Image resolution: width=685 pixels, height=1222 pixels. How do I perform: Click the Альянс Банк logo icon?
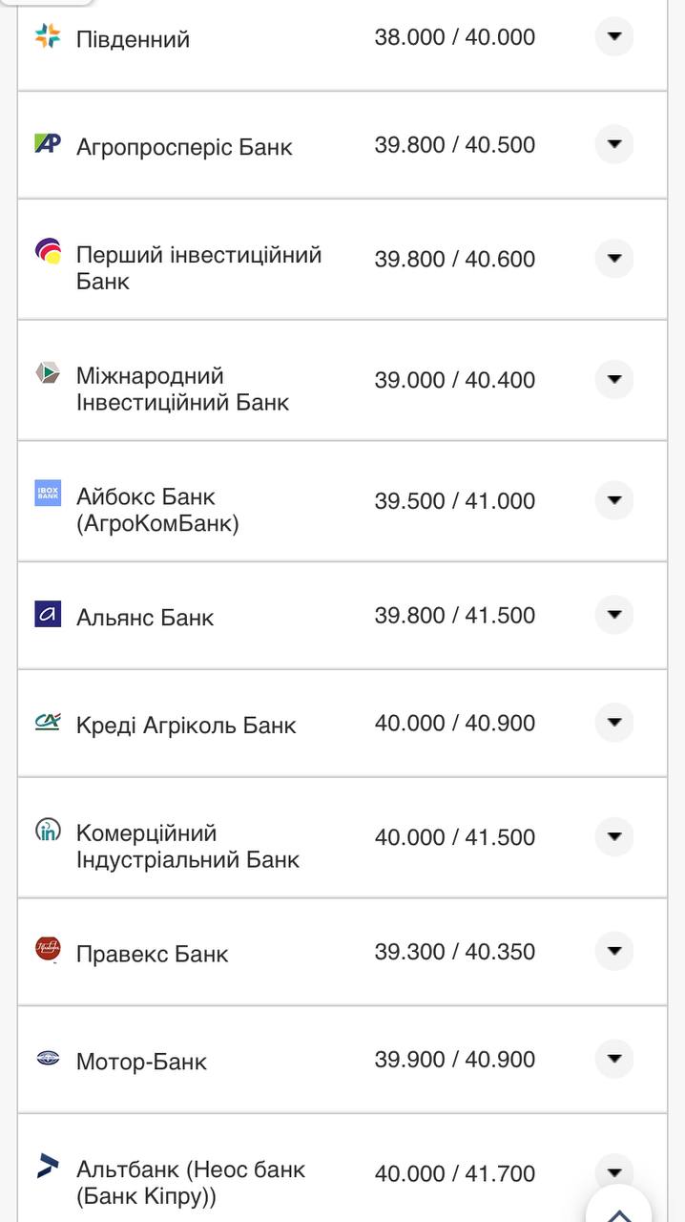(x=48, y=614)
